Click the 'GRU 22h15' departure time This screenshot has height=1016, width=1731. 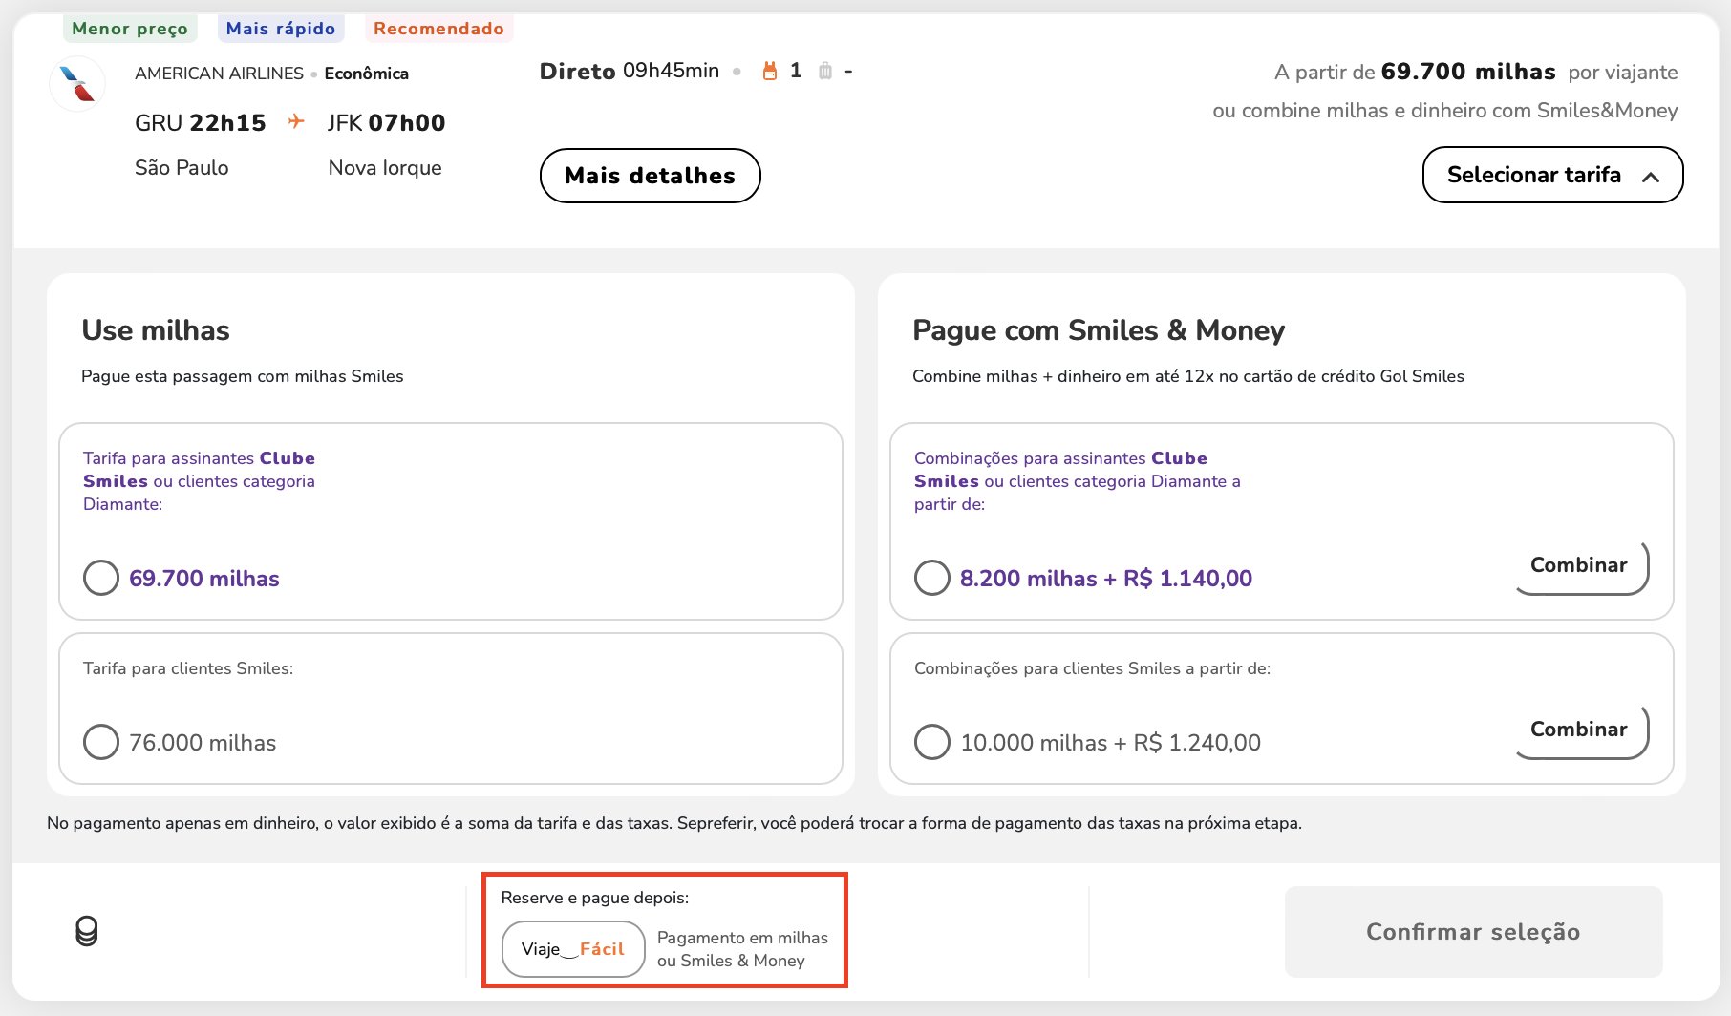[x=201, y=122]
